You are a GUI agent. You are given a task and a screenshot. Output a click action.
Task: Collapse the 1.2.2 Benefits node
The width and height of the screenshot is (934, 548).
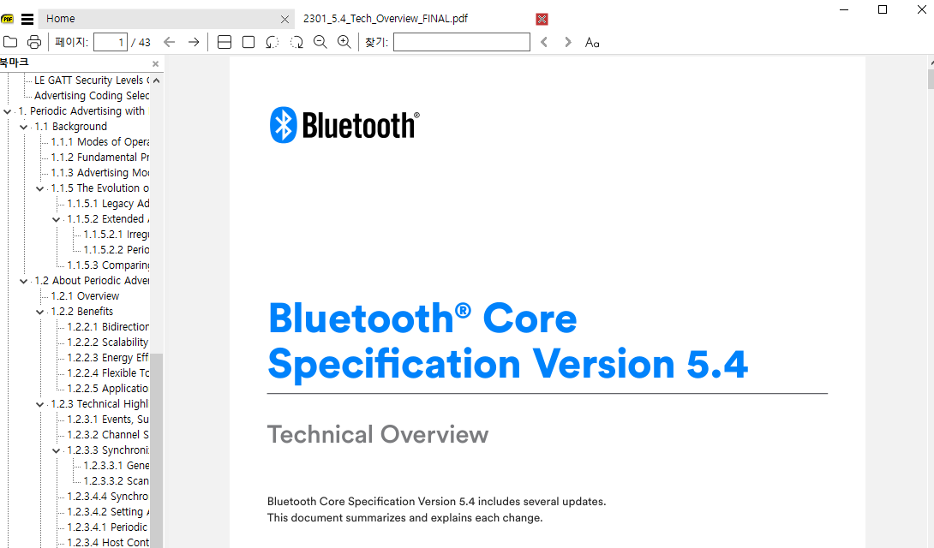[x=40, y=312]
